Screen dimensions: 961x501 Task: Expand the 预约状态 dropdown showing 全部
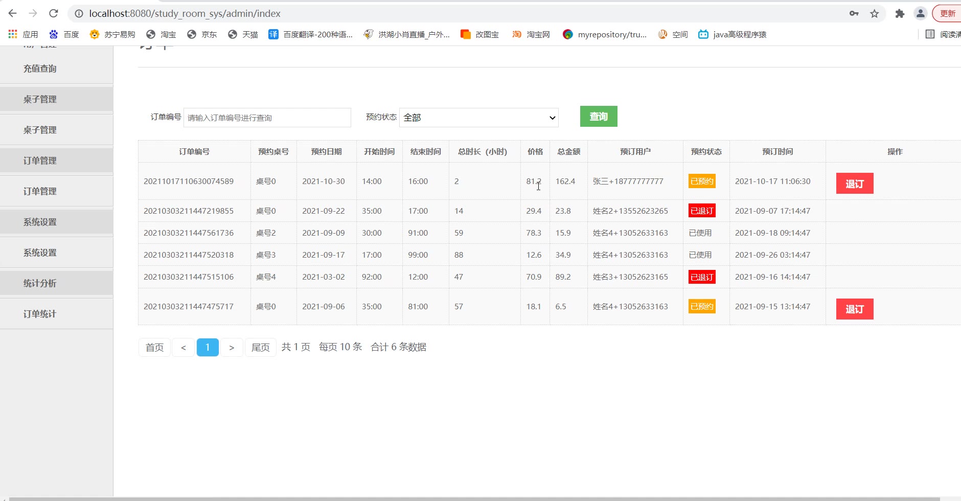click(x=478, y=118)
